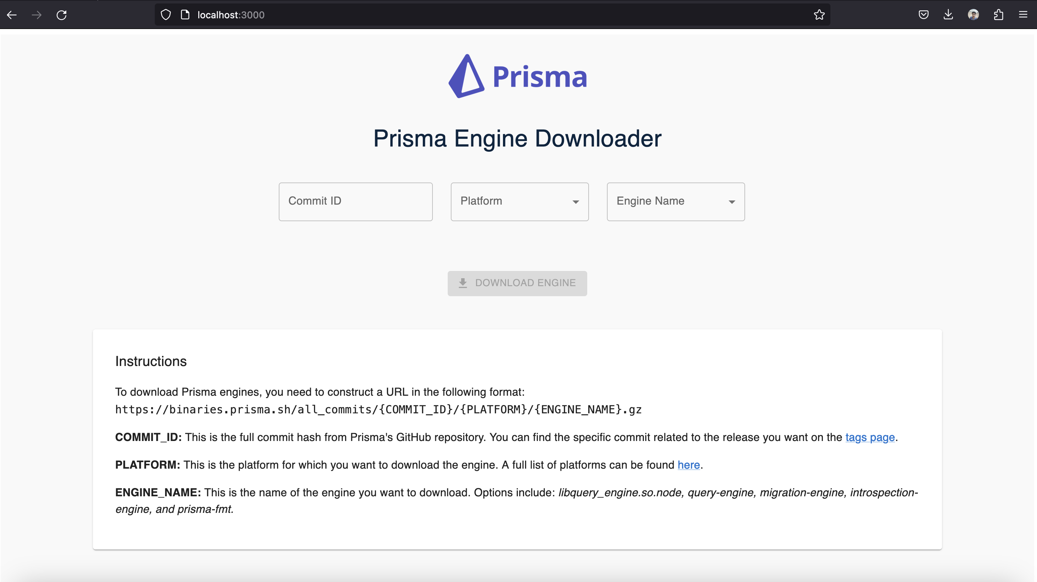Open the Pocket save icon
The height and width of the screenshot is (582, 1037).
[923, 15]
